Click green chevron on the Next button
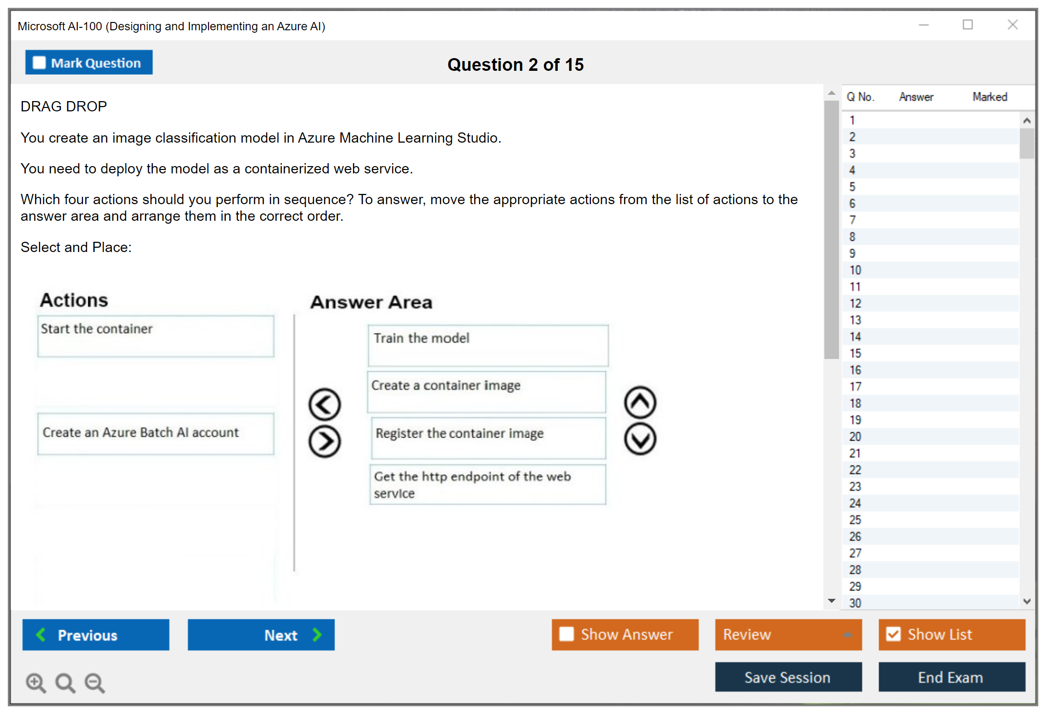Screen dimensions: 1050x718 [317, 634]
